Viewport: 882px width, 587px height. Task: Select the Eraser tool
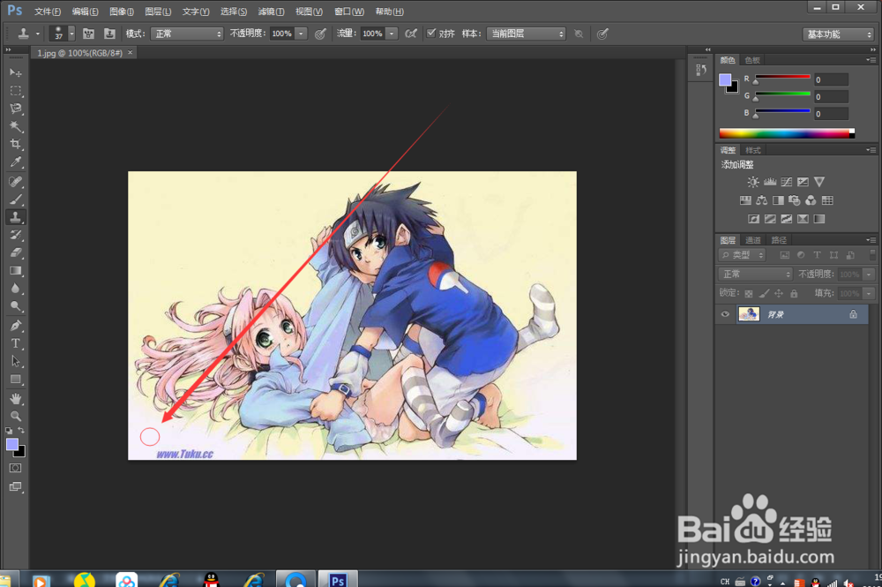point(16,252)
